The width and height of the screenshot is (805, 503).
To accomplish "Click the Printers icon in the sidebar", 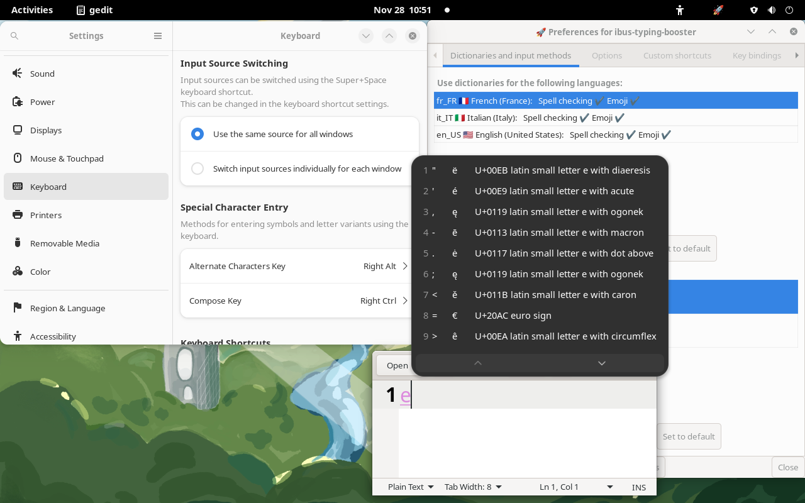I will (x=18, y=214).
